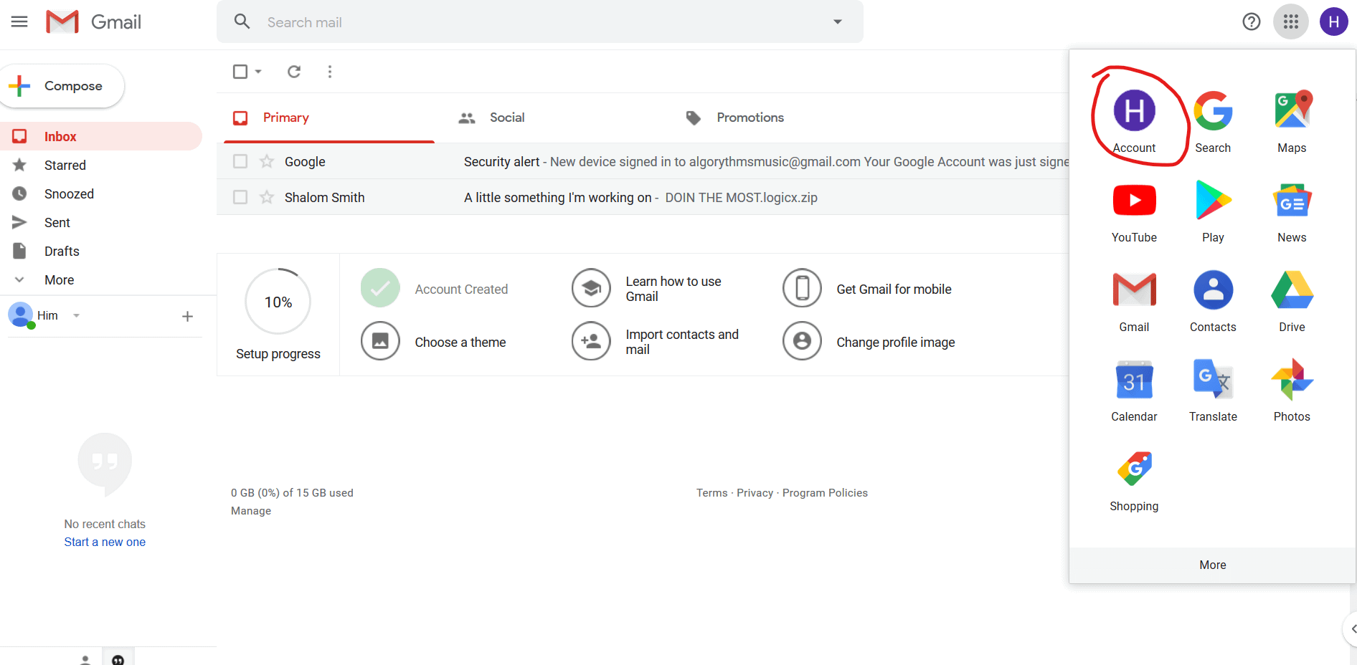Open the Terms link

click(x=711, y=493)
